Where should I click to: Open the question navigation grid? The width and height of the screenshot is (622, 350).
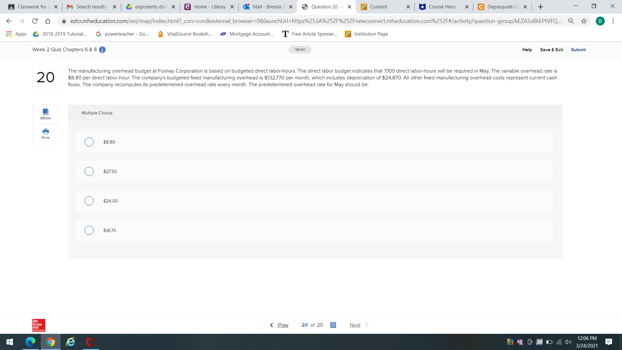click(333, 325)
